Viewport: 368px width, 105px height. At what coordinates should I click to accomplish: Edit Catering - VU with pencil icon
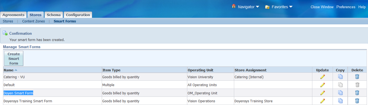point(322,77)
